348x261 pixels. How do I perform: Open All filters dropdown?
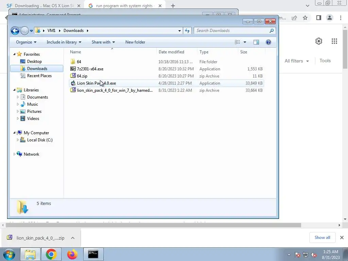click(296, 61)
